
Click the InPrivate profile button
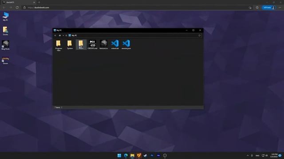269,8
